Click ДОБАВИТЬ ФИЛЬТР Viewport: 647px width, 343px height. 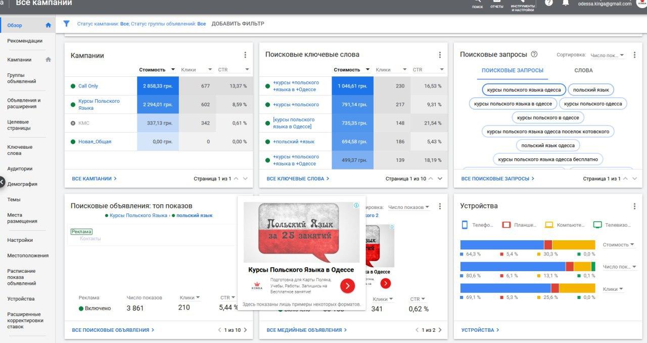(238, 24)
